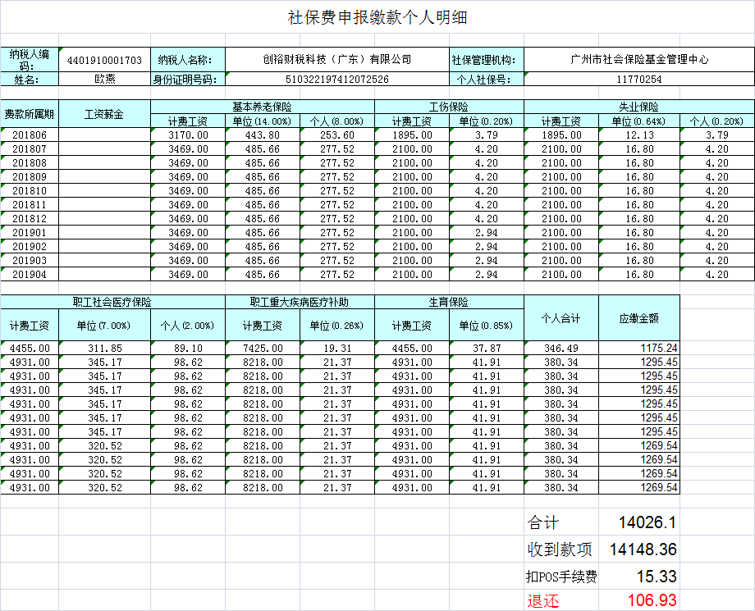Select the 工资薪金 header cell
Viewport: 755px width, 611px height.
[105, 114]
